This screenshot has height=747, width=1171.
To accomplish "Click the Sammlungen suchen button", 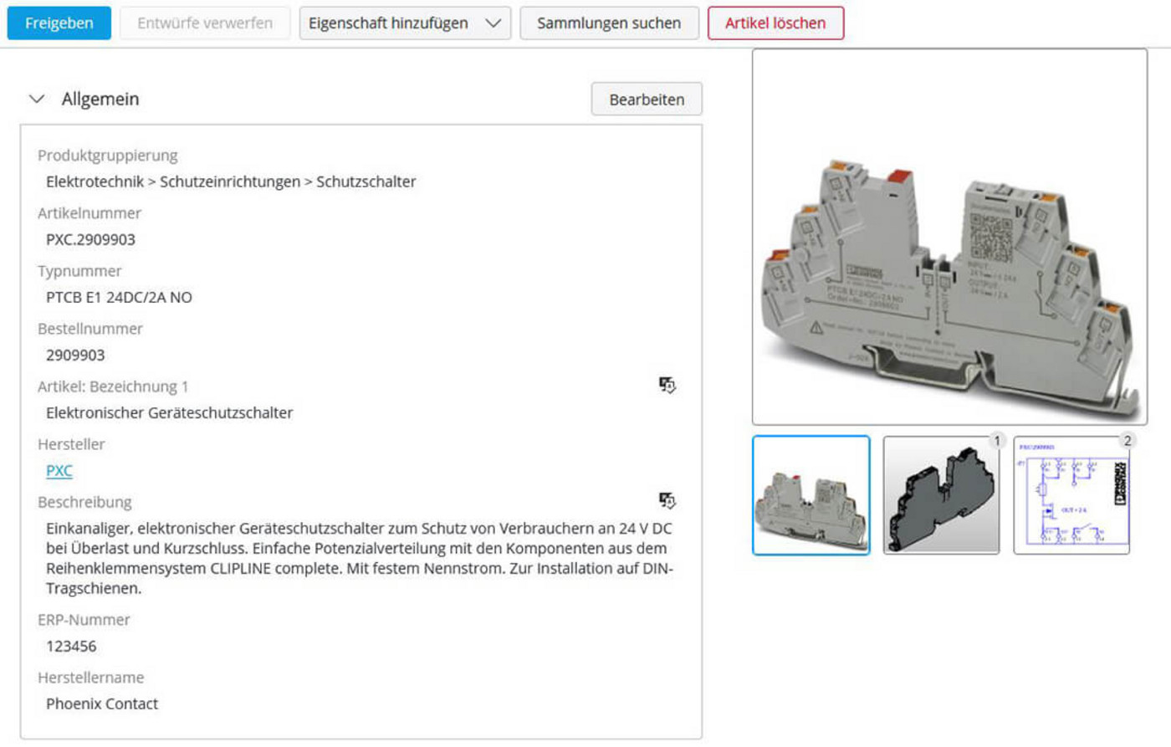I will pyautogui.click(x=608, y=23).
